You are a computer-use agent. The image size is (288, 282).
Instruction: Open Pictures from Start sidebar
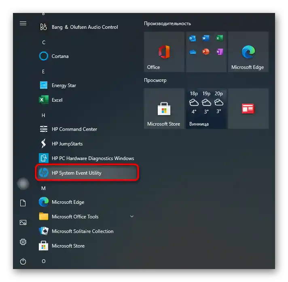23,222
